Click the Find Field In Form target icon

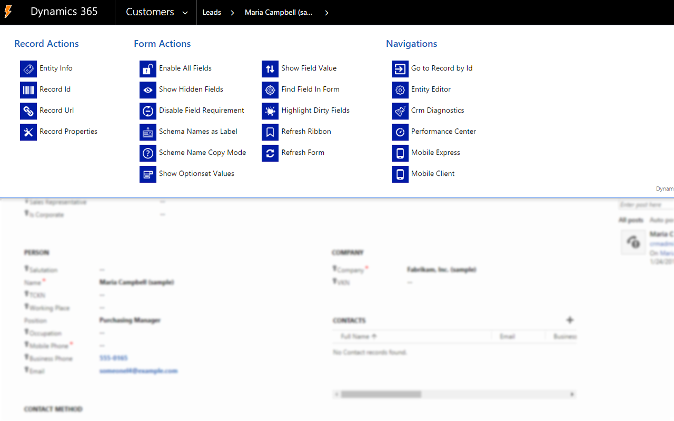[x=270, y=90]
